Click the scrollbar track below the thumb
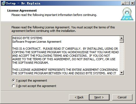This screenshot has height=104, width=136. pyautogui.click(x=122, y=56)
